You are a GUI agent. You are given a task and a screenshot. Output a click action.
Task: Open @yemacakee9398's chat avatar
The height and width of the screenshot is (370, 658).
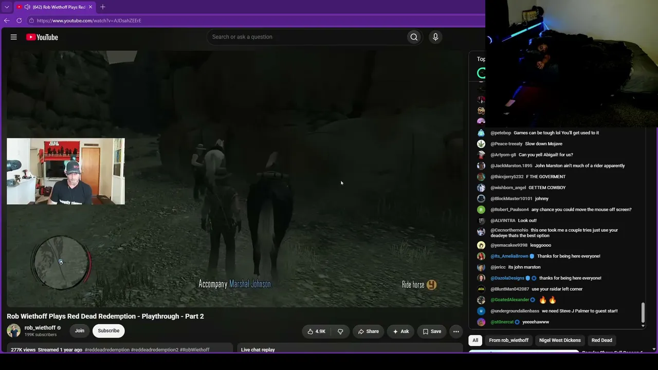coord(481,245)
